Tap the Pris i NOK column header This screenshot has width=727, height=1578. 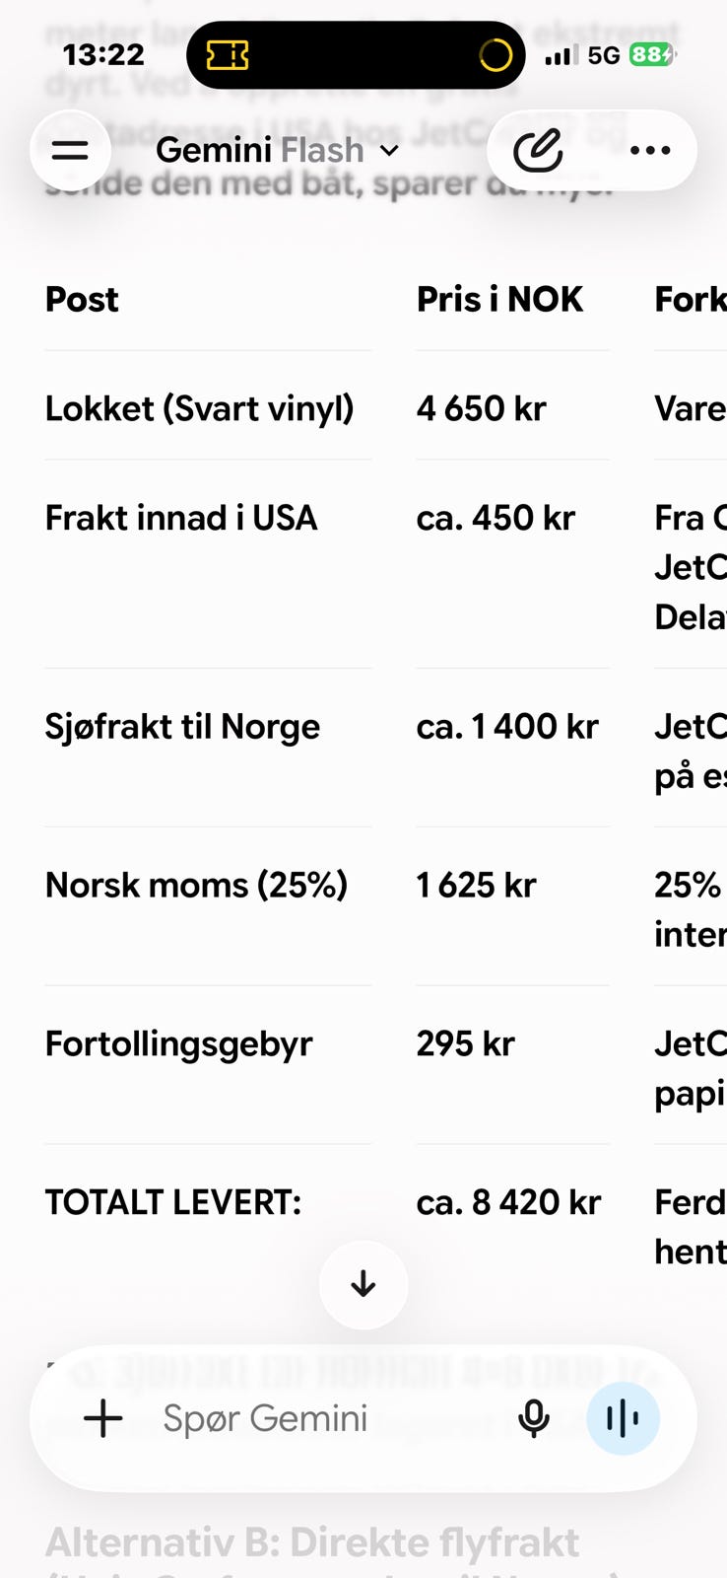[x=499, y=299]
